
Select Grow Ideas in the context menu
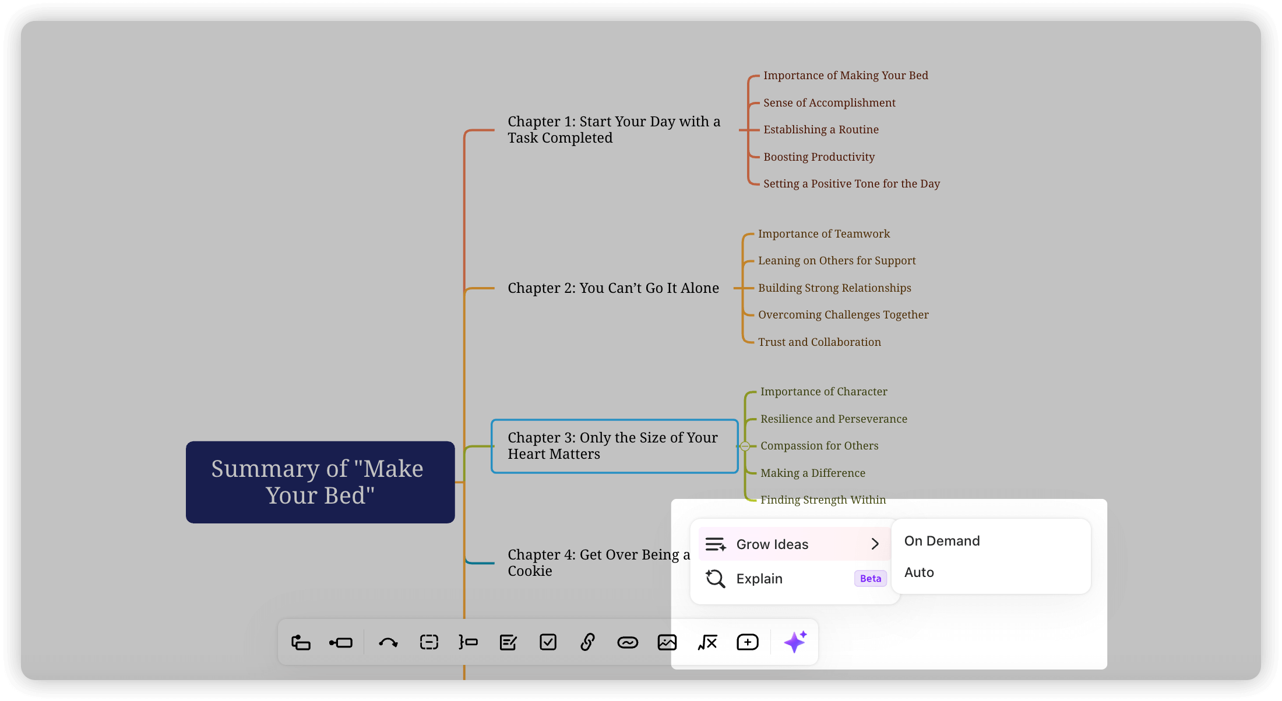[772, 544]
